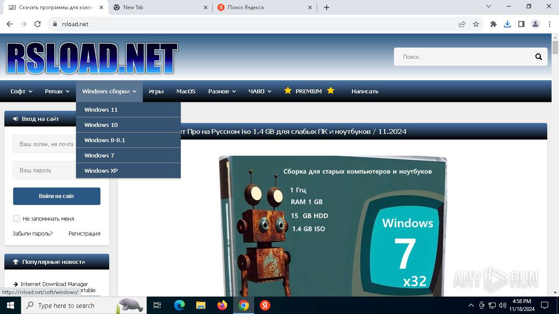This screenshot has width=559, height=314.
Task: Open the MacOS section
Action: (x=186, y=91)
